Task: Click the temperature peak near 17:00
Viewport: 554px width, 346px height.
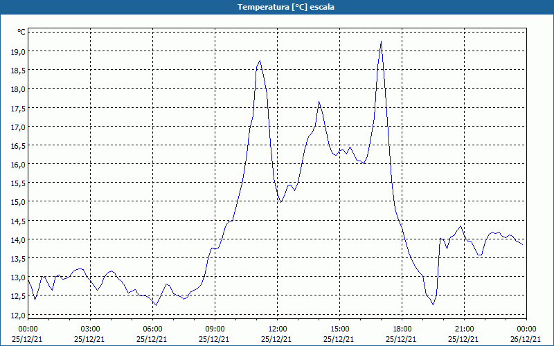Action: (381, 42)
